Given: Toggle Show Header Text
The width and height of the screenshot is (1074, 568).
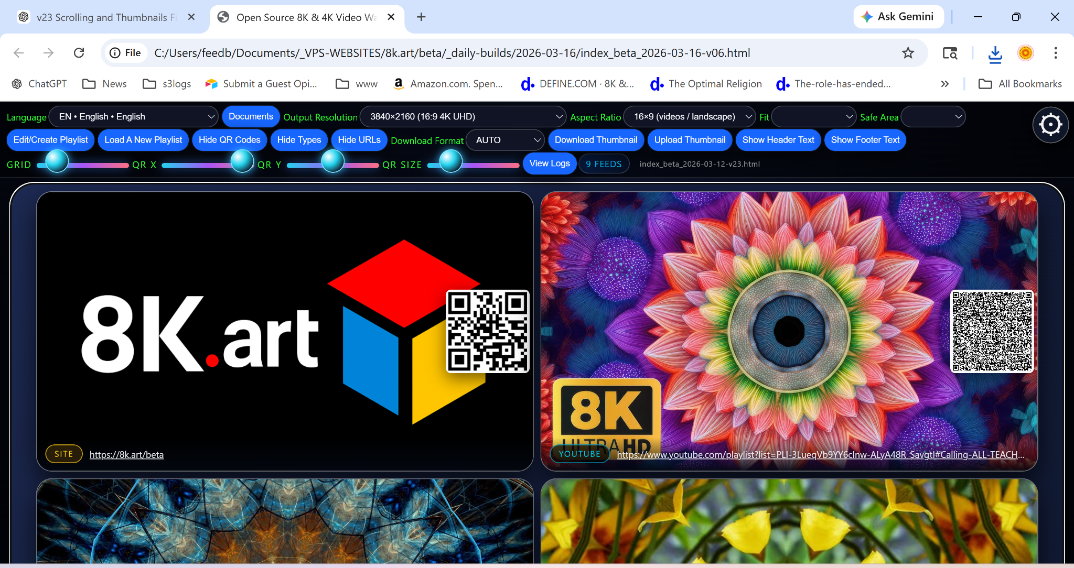Looking at the screenshot, I should tap(778, 140).
